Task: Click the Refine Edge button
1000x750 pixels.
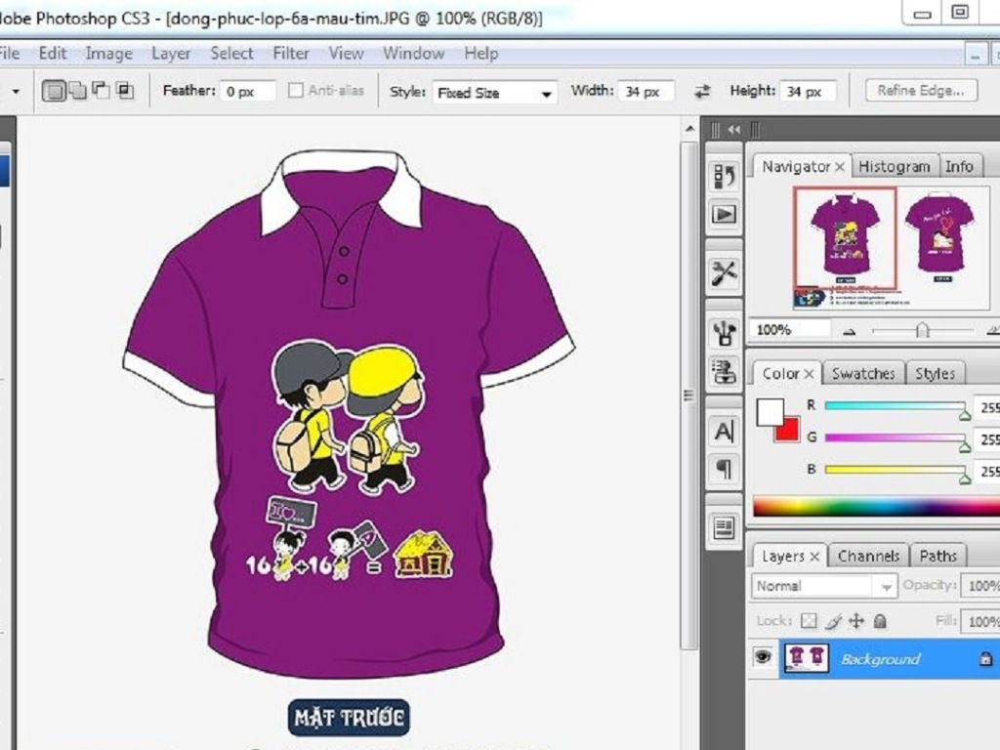Action: pos(920,91)
